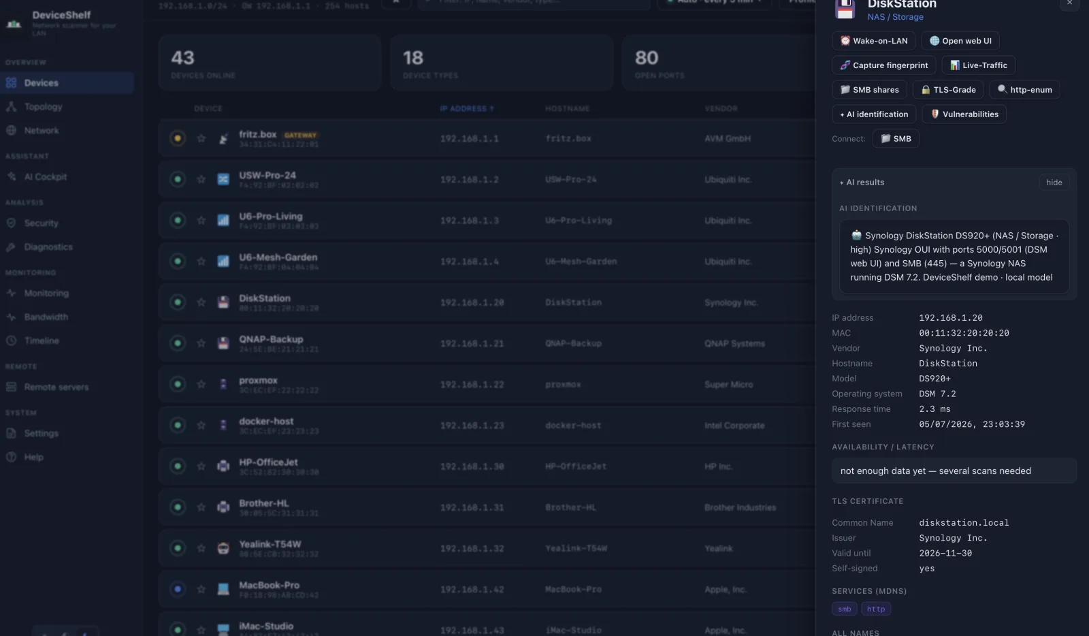This screenshot has height=636, width=1089.
Task: Connect via SMB
Action: coord(896,139)
